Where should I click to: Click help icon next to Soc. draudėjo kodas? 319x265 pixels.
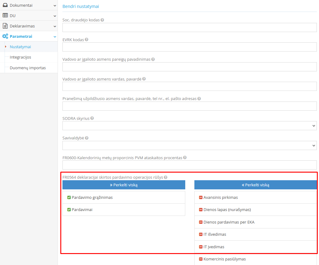click(x=102, y=20)
